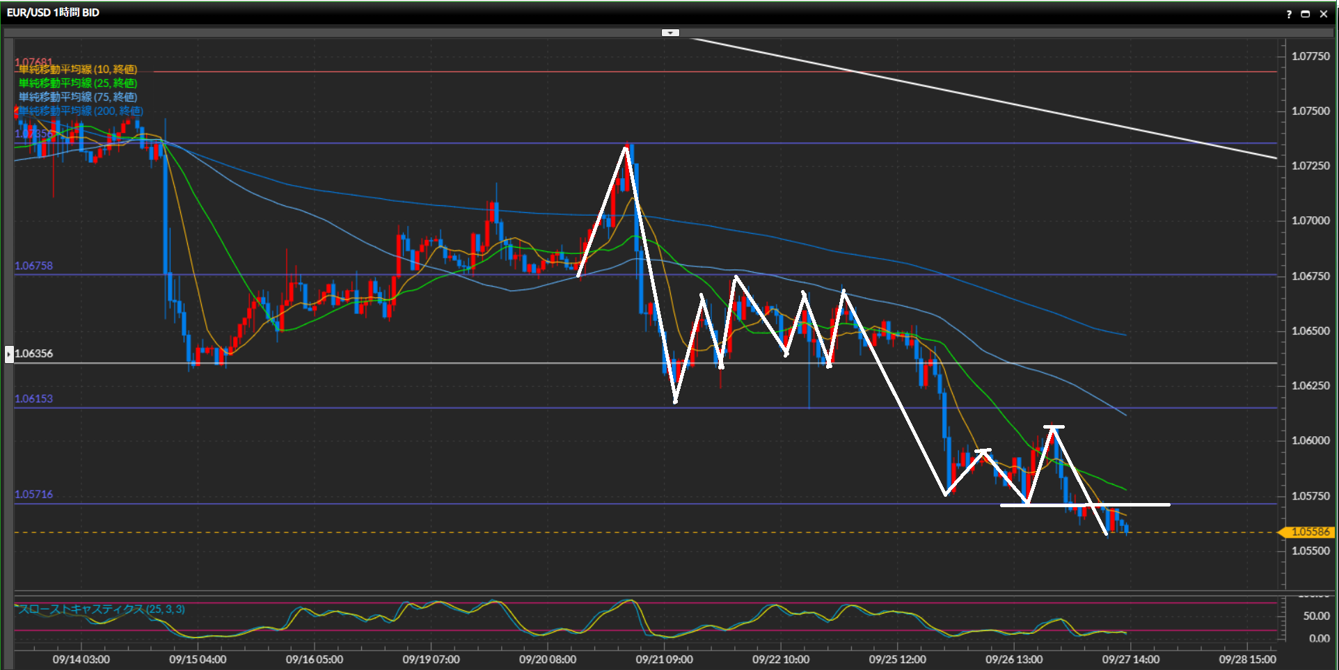
Task: Click the 1.06356 line handle arrow
Action: pos(9,354)
